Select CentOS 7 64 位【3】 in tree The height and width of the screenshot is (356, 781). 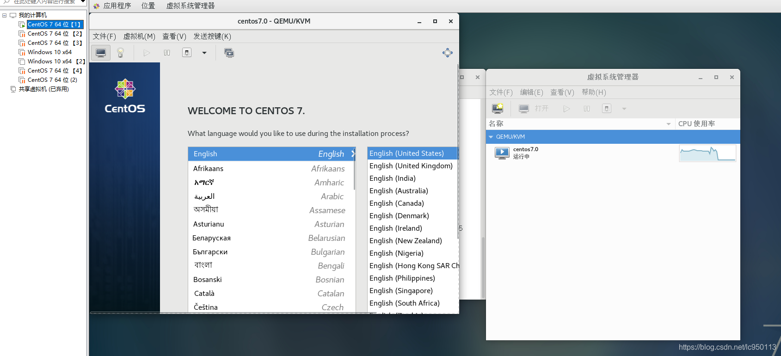click(x=55, y=43)
